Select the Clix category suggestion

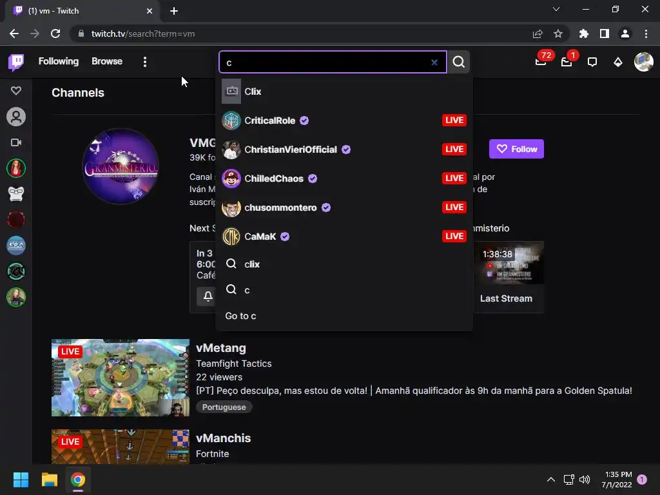pos(344,92)
